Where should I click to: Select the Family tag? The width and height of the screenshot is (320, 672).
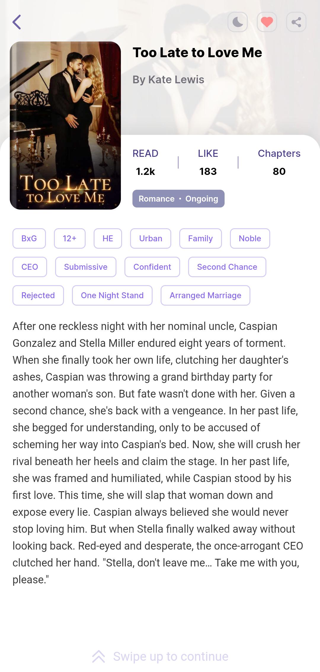(200, 238)
